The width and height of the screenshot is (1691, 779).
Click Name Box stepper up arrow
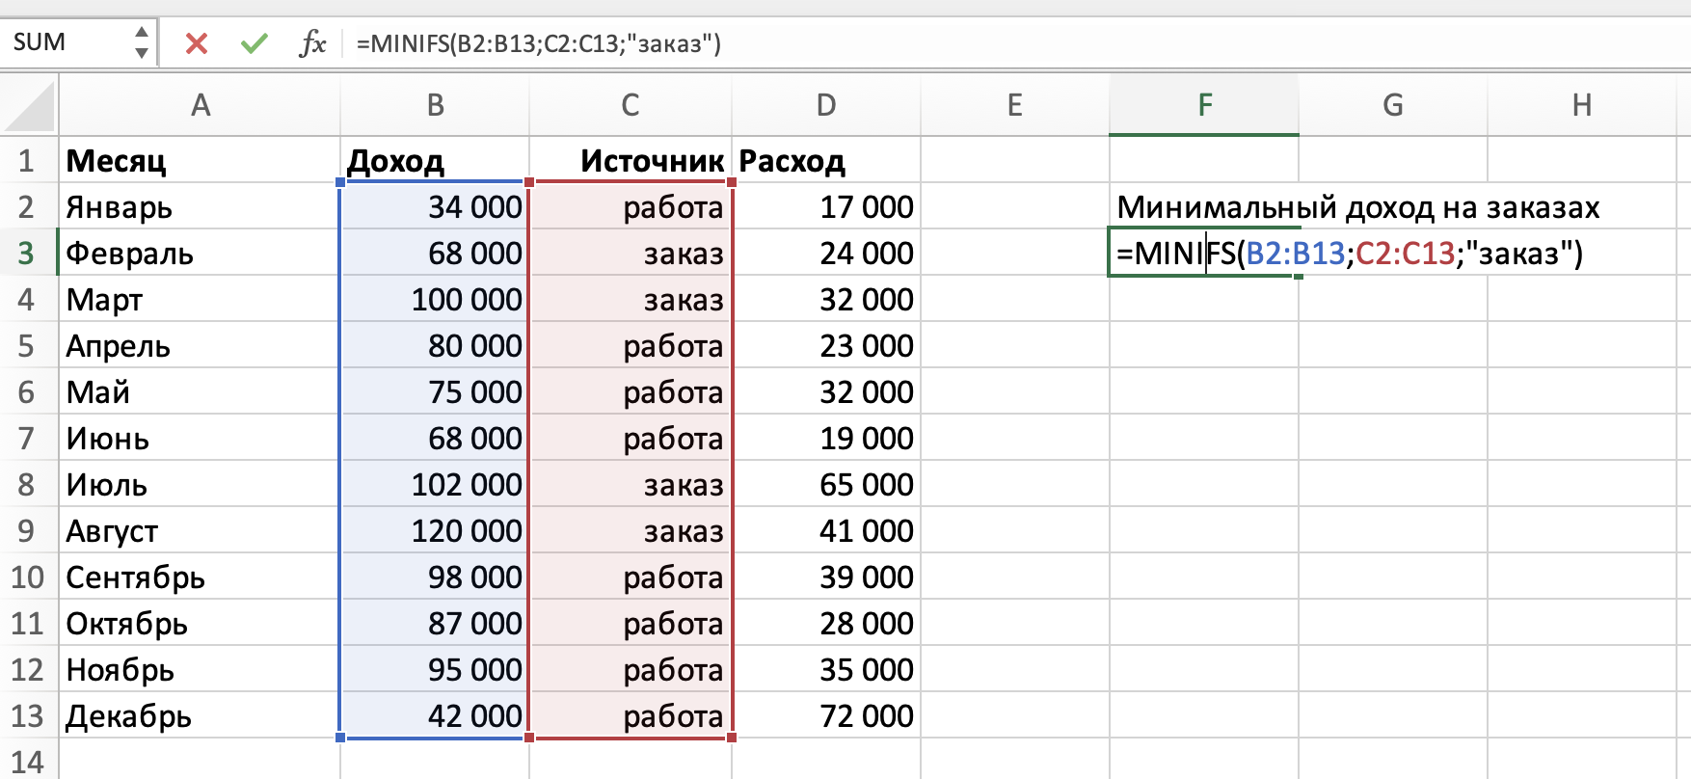pos(142,33)
